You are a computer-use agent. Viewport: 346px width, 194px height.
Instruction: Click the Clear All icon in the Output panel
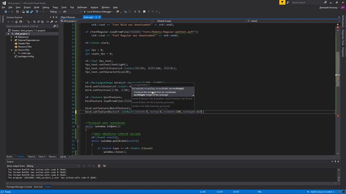click(x=99, y=166)
